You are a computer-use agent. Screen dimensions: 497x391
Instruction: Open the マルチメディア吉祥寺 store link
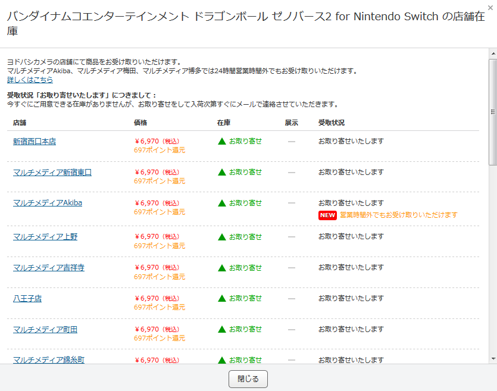coord(49,268)
